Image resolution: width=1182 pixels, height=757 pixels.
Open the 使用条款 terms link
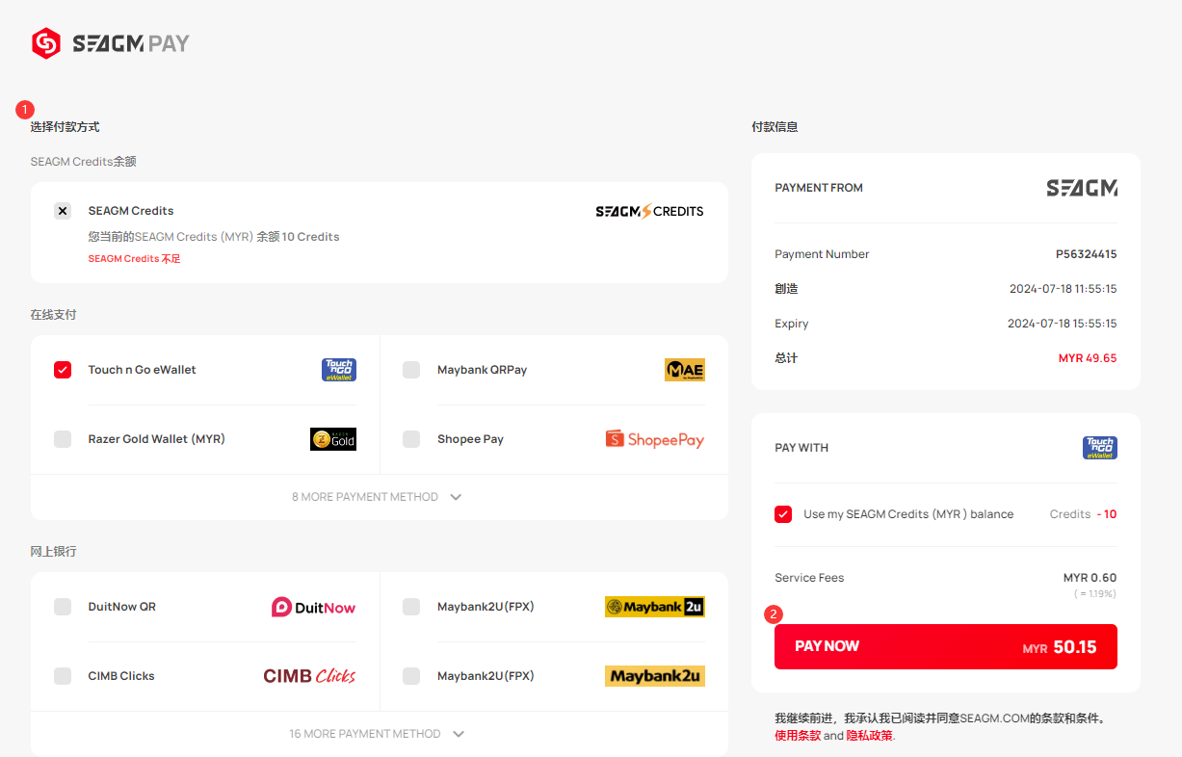(798, 736)
